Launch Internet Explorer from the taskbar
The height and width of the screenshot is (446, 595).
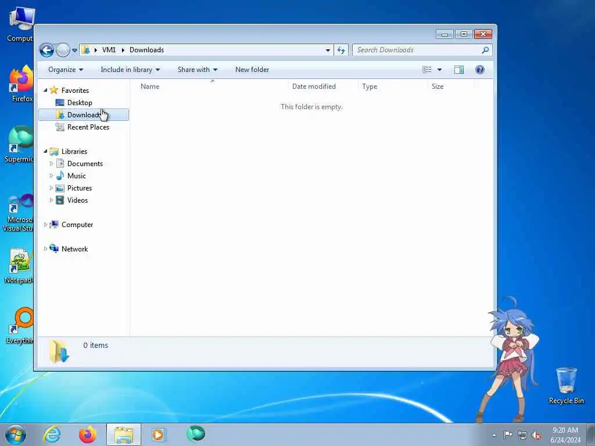[x=52, y=434]
